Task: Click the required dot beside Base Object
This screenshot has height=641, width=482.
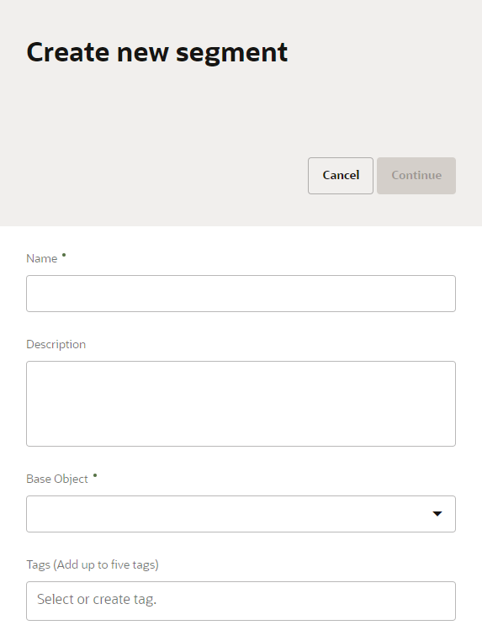Action: point(95,475)
